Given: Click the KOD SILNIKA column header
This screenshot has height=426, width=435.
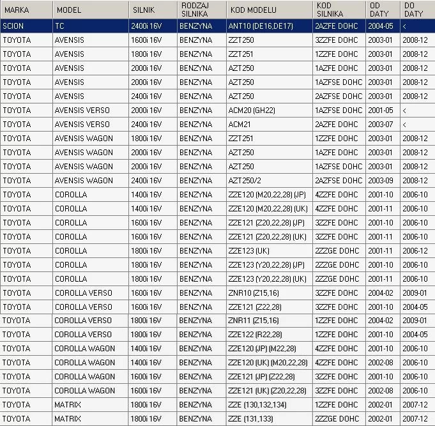Looking at the screenshot, I should tap(339, 10).
